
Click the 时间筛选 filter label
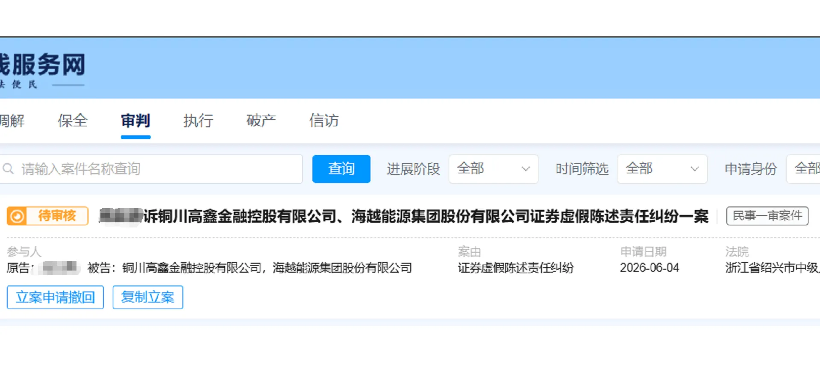pos(582,169)
